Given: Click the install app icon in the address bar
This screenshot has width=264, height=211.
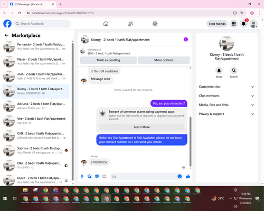Looking at the screenshot, I should pyautogui.click(x=235, y=13).
